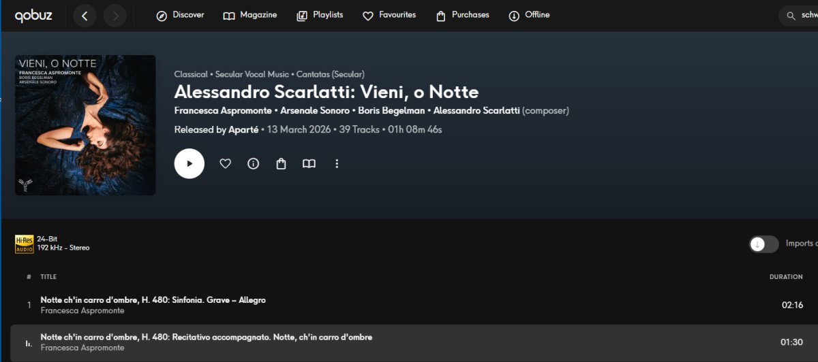Click the album cover artwork

click(85, 125)
